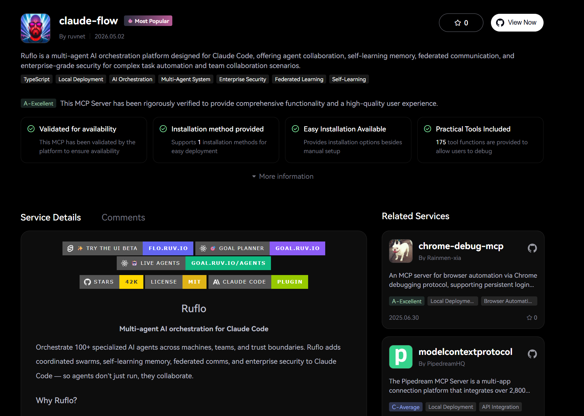Viewport: 584px width, 416px height.
Task: Click the Installation method provided check icon
Action: (x=163, y=129)
